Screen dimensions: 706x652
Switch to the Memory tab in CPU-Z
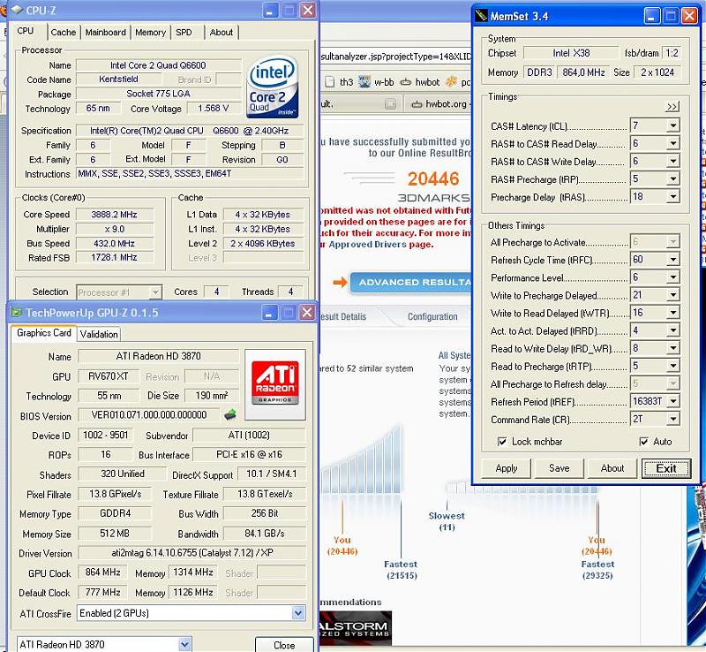pos(150,33)
